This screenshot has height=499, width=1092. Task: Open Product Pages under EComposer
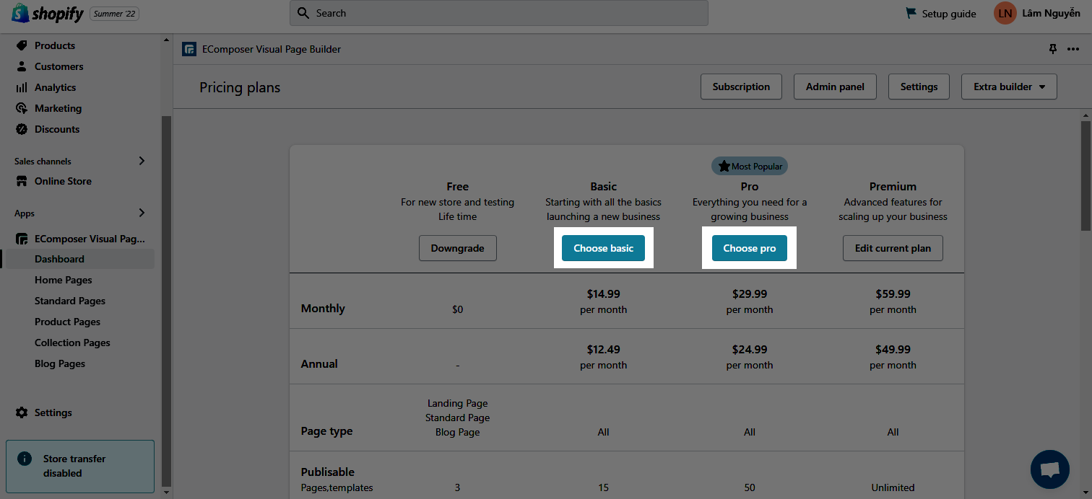(68, 322)
